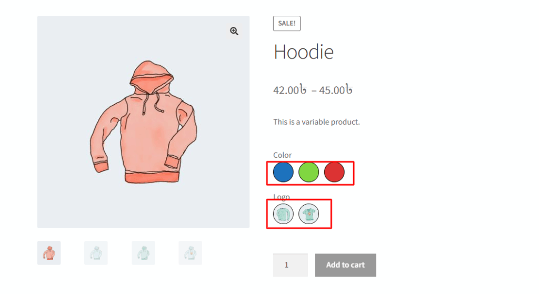Click the large red hoodie product image
Viewport: 539px width, 294px height.
143,122
